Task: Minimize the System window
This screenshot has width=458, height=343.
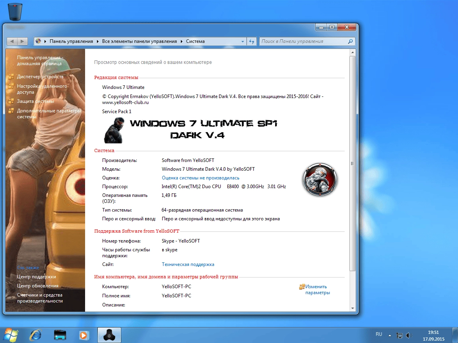Action: point(321,27)
